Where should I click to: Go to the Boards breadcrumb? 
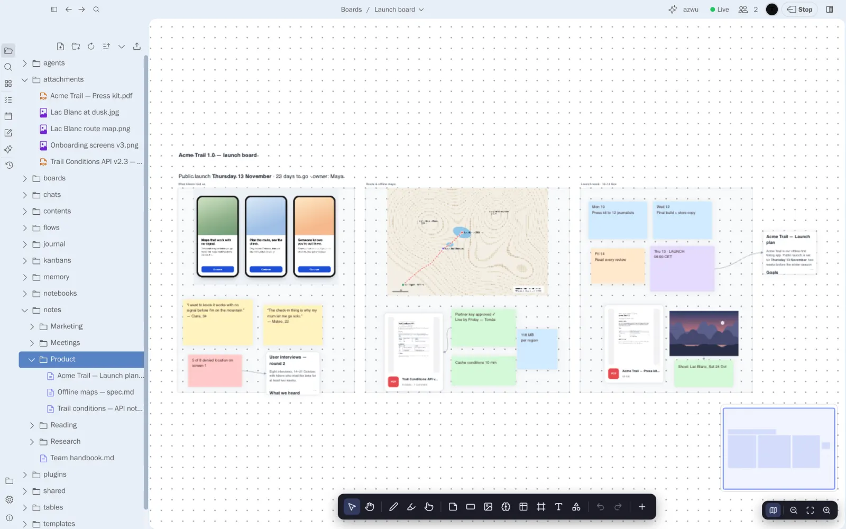351,10
